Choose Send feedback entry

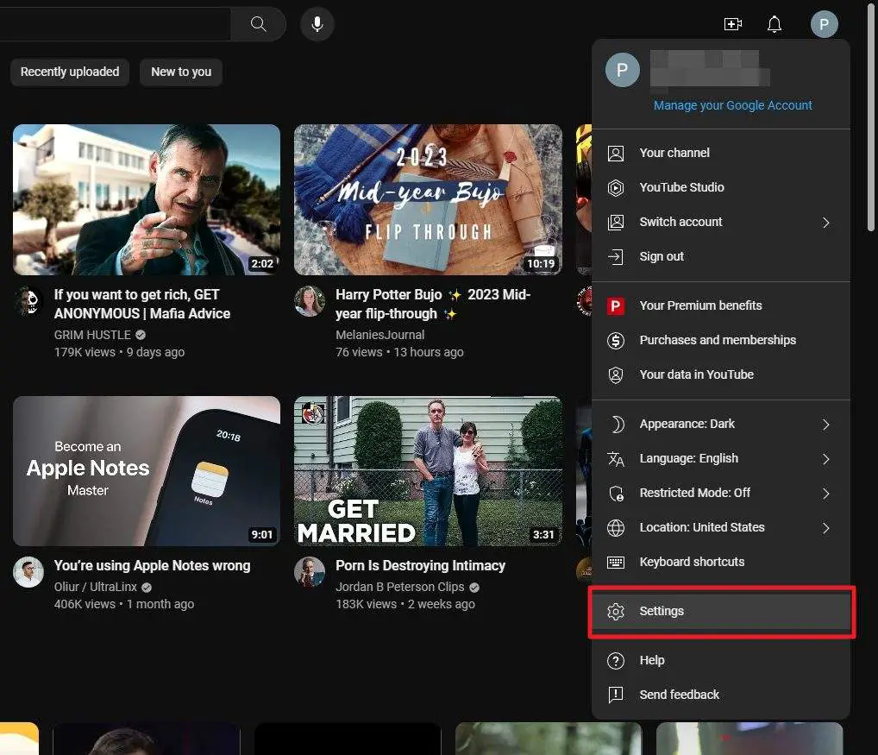pyautogui.click(x=721, y=695)
